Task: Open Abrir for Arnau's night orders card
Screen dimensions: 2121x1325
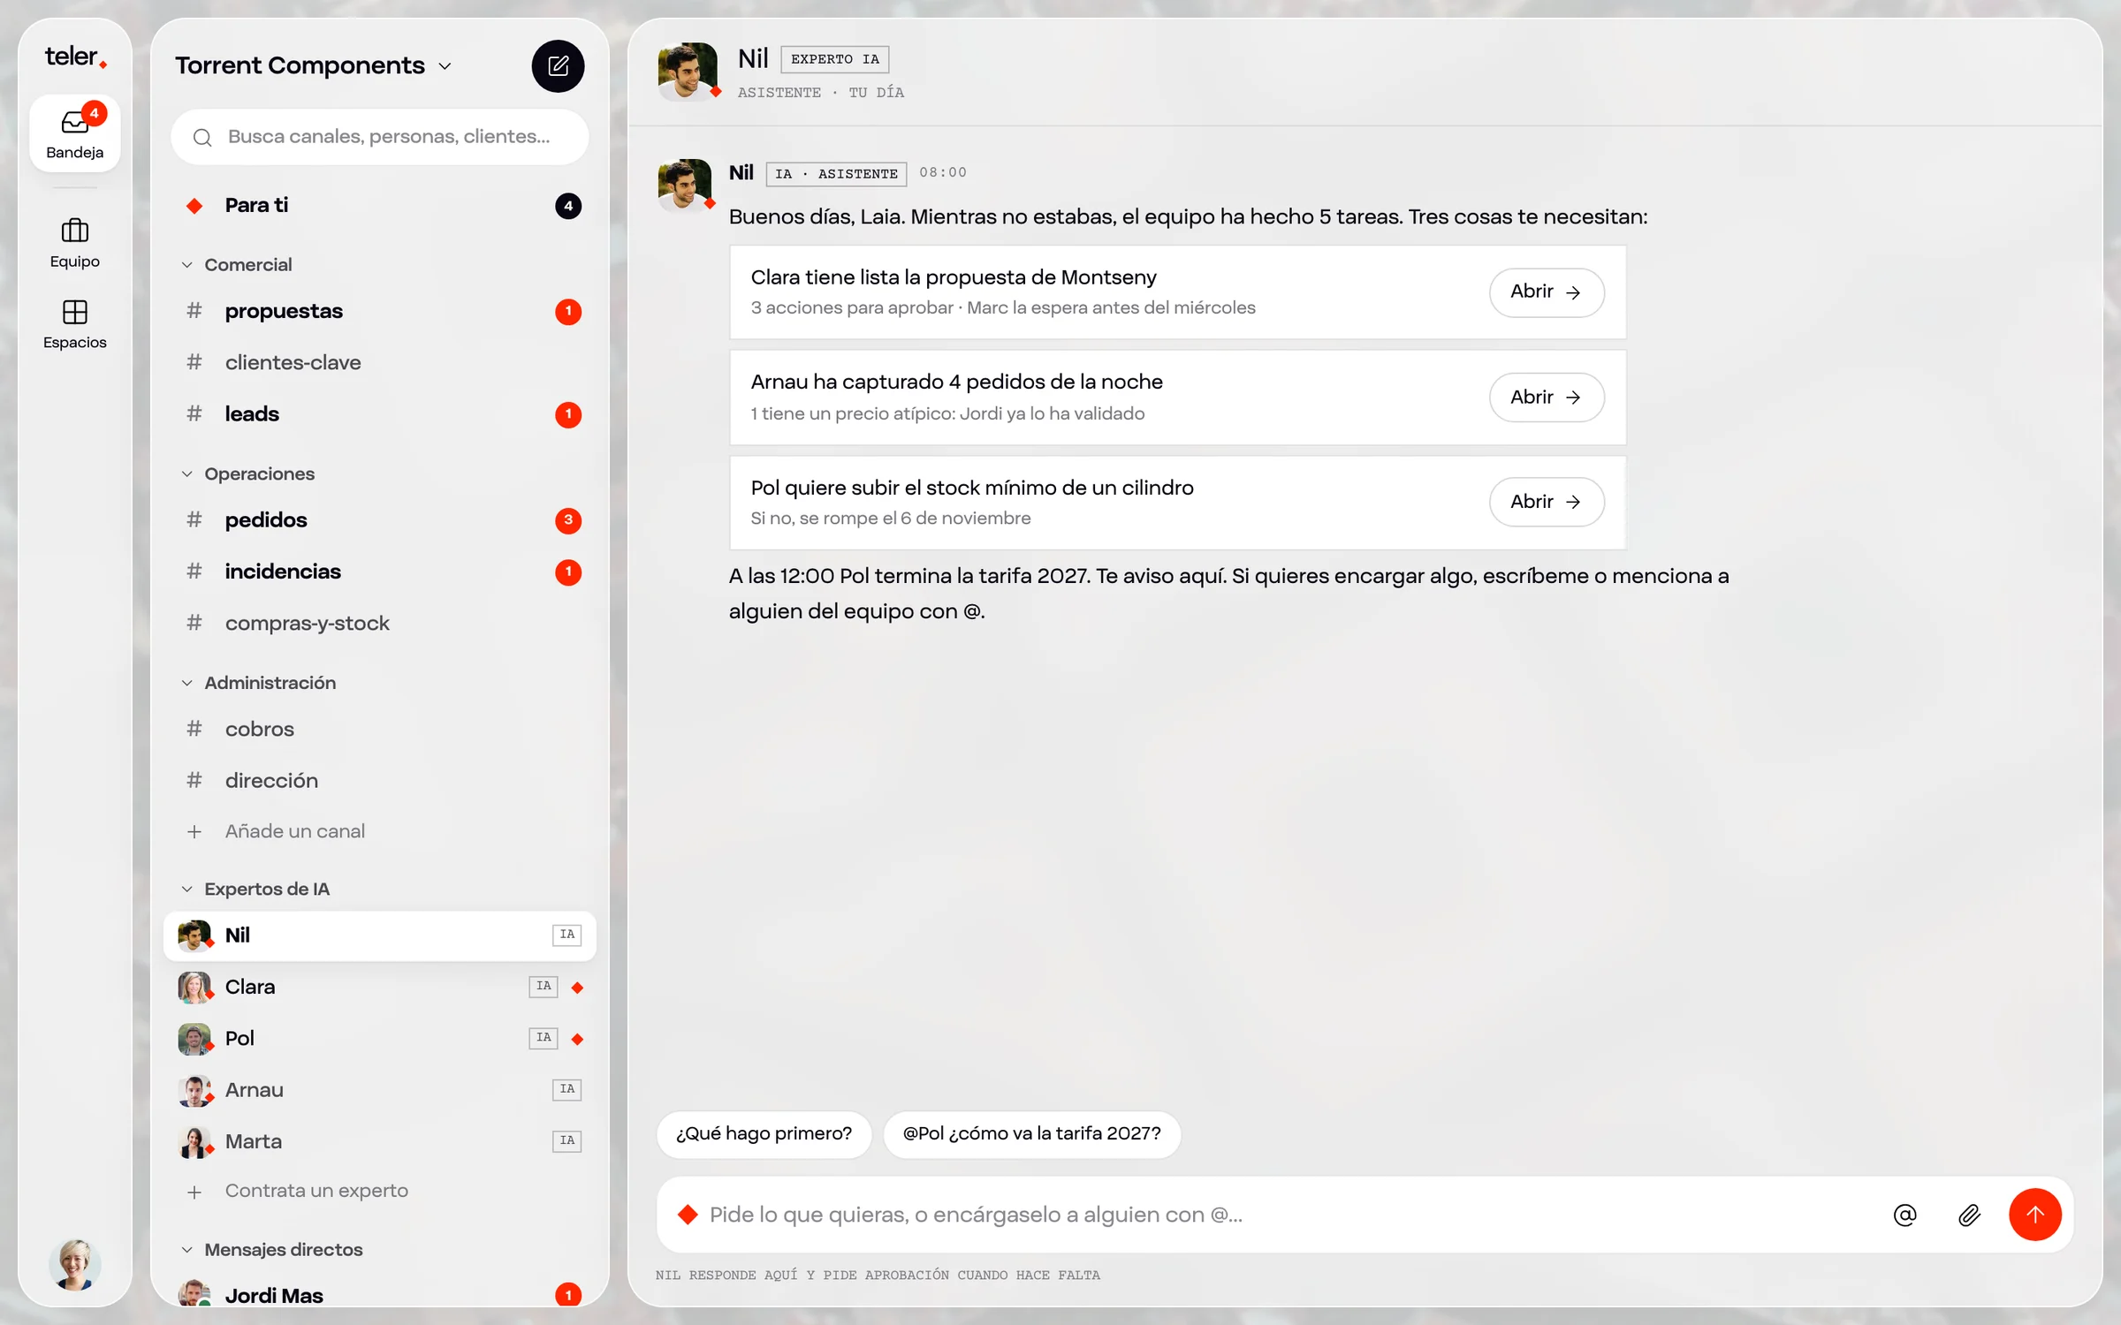Action: tap(1546, 397)
